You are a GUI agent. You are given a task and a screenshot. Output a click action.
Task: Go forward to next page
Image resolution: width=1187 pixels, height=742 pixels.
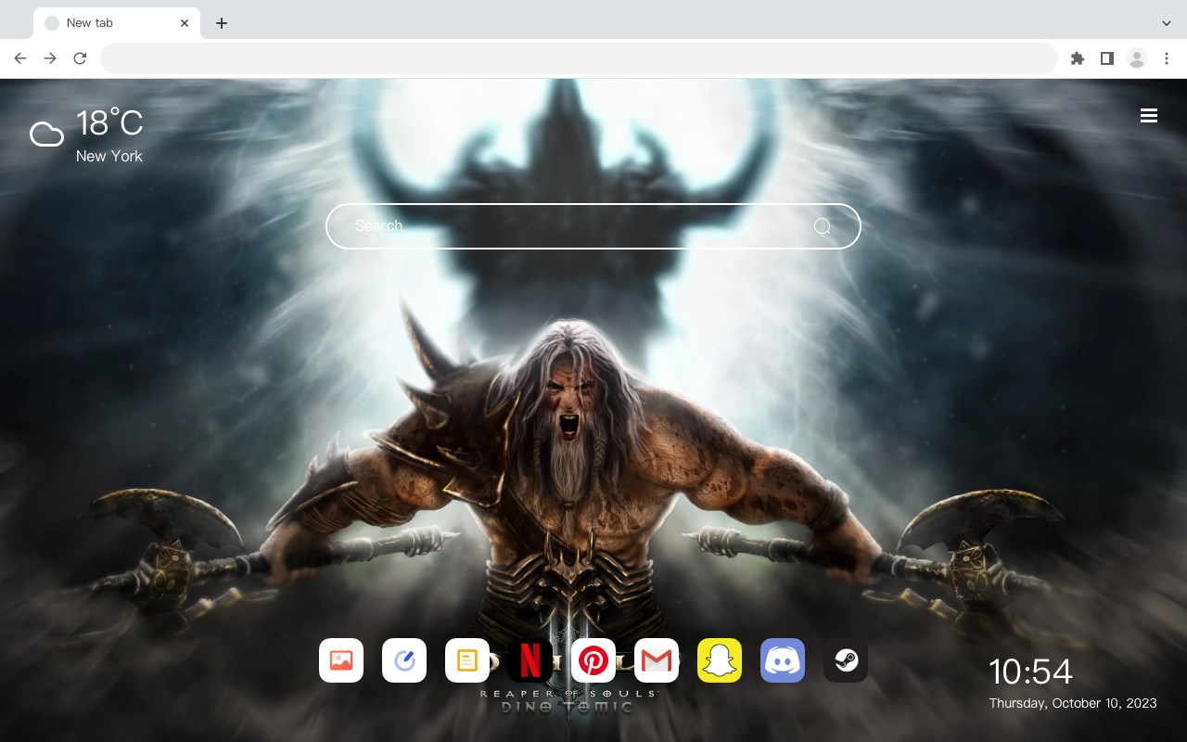pos(50,58)
